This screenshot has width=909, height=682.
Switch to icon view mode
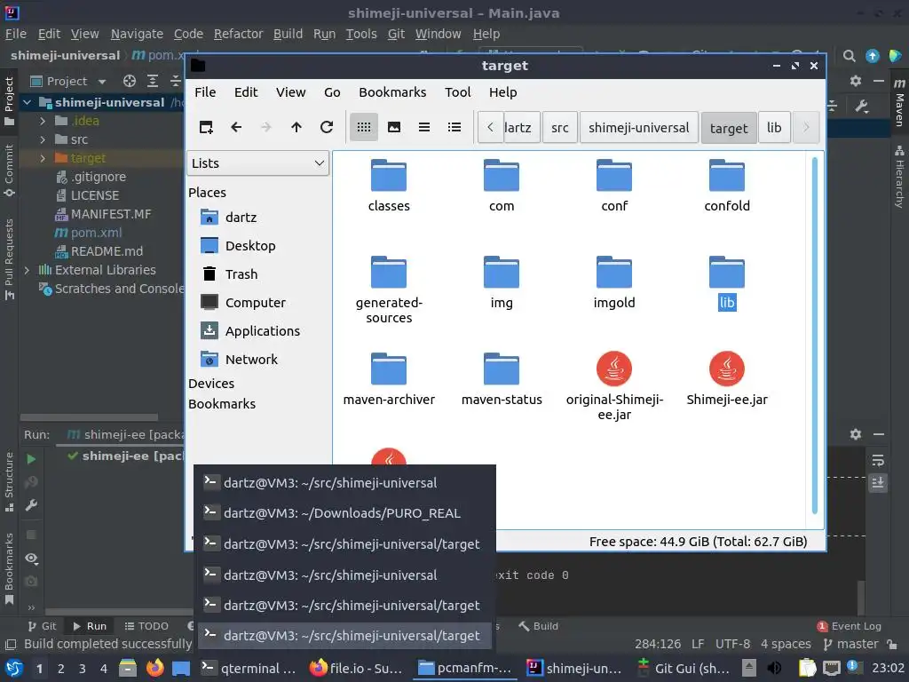coord(363,127)
